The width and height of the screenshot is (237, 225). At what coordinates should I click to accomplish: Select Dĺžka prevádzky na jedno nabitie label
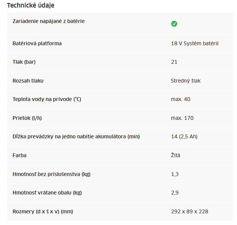[76, 136]
